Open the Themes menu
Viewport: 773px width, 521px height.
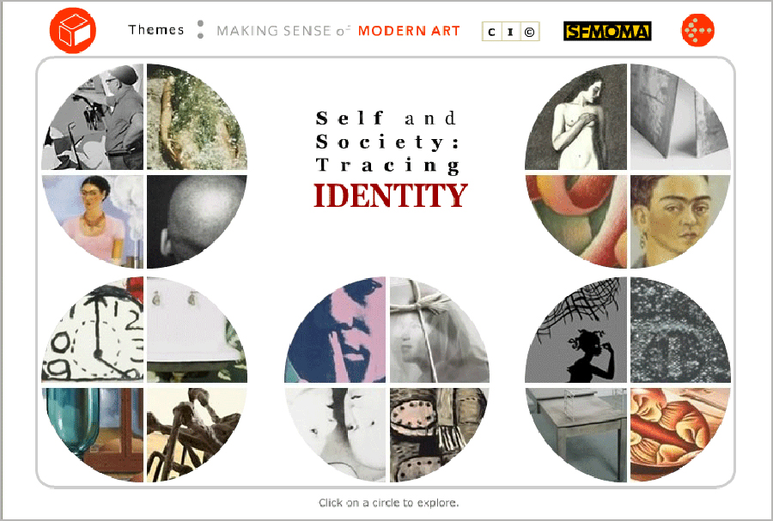tap(155, 30)
